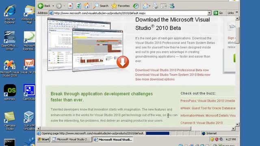Open Visual J# desktop icon

pyautogui.click(x=28, y=67)
